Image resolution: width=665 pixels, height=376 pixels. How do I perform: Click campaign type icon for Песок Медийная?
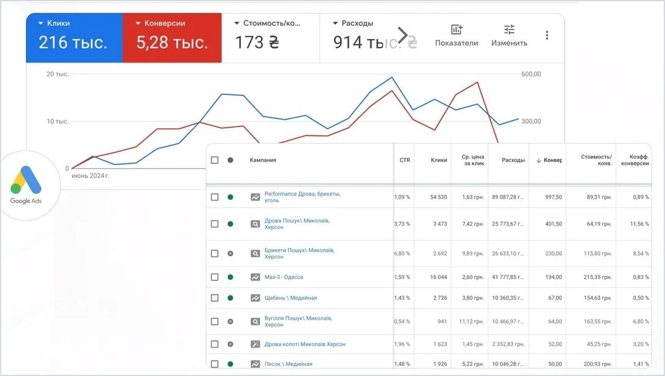255,364
